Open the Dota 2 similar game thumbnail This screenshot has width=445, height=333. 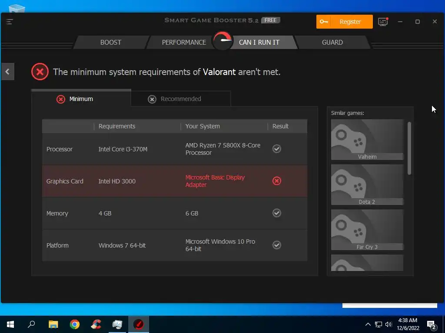pos(367,185)
